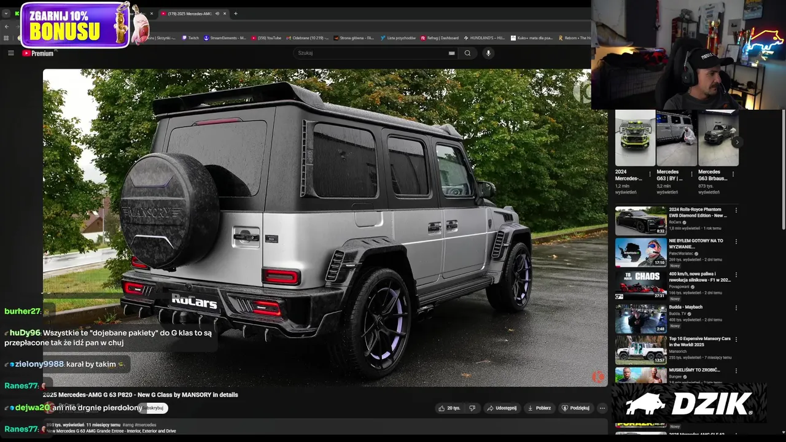Open Mercedes G63 Brabus shelf thumbnail
Viewport: 786px width, 442px height.
[718, 138]
